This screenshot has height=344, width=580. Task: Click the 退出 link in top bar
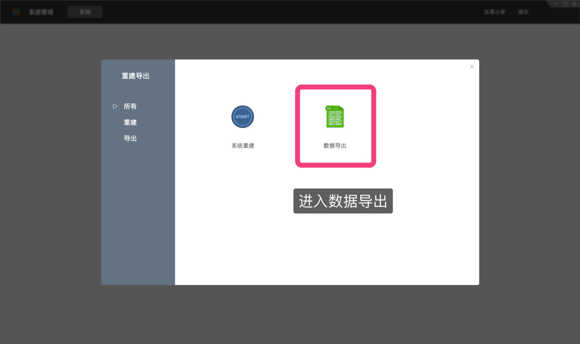[523, 12]
